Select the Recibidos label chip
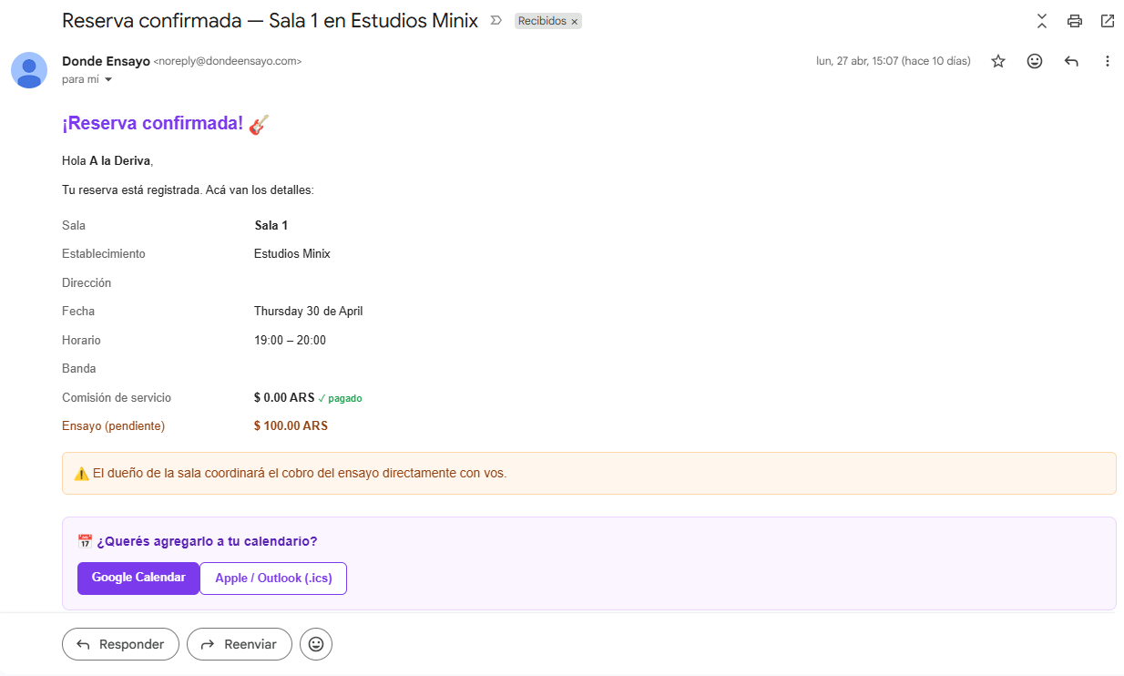1124x676 pixels. pyautogui.click(x=542, y=21)
